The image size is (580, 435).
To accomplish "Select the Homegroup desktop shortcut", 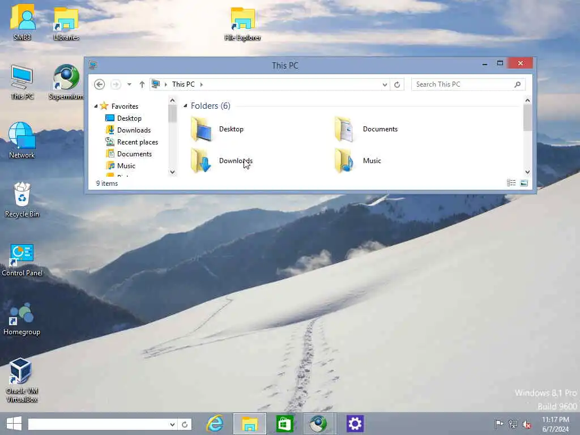I will click(x=22, y=319).
